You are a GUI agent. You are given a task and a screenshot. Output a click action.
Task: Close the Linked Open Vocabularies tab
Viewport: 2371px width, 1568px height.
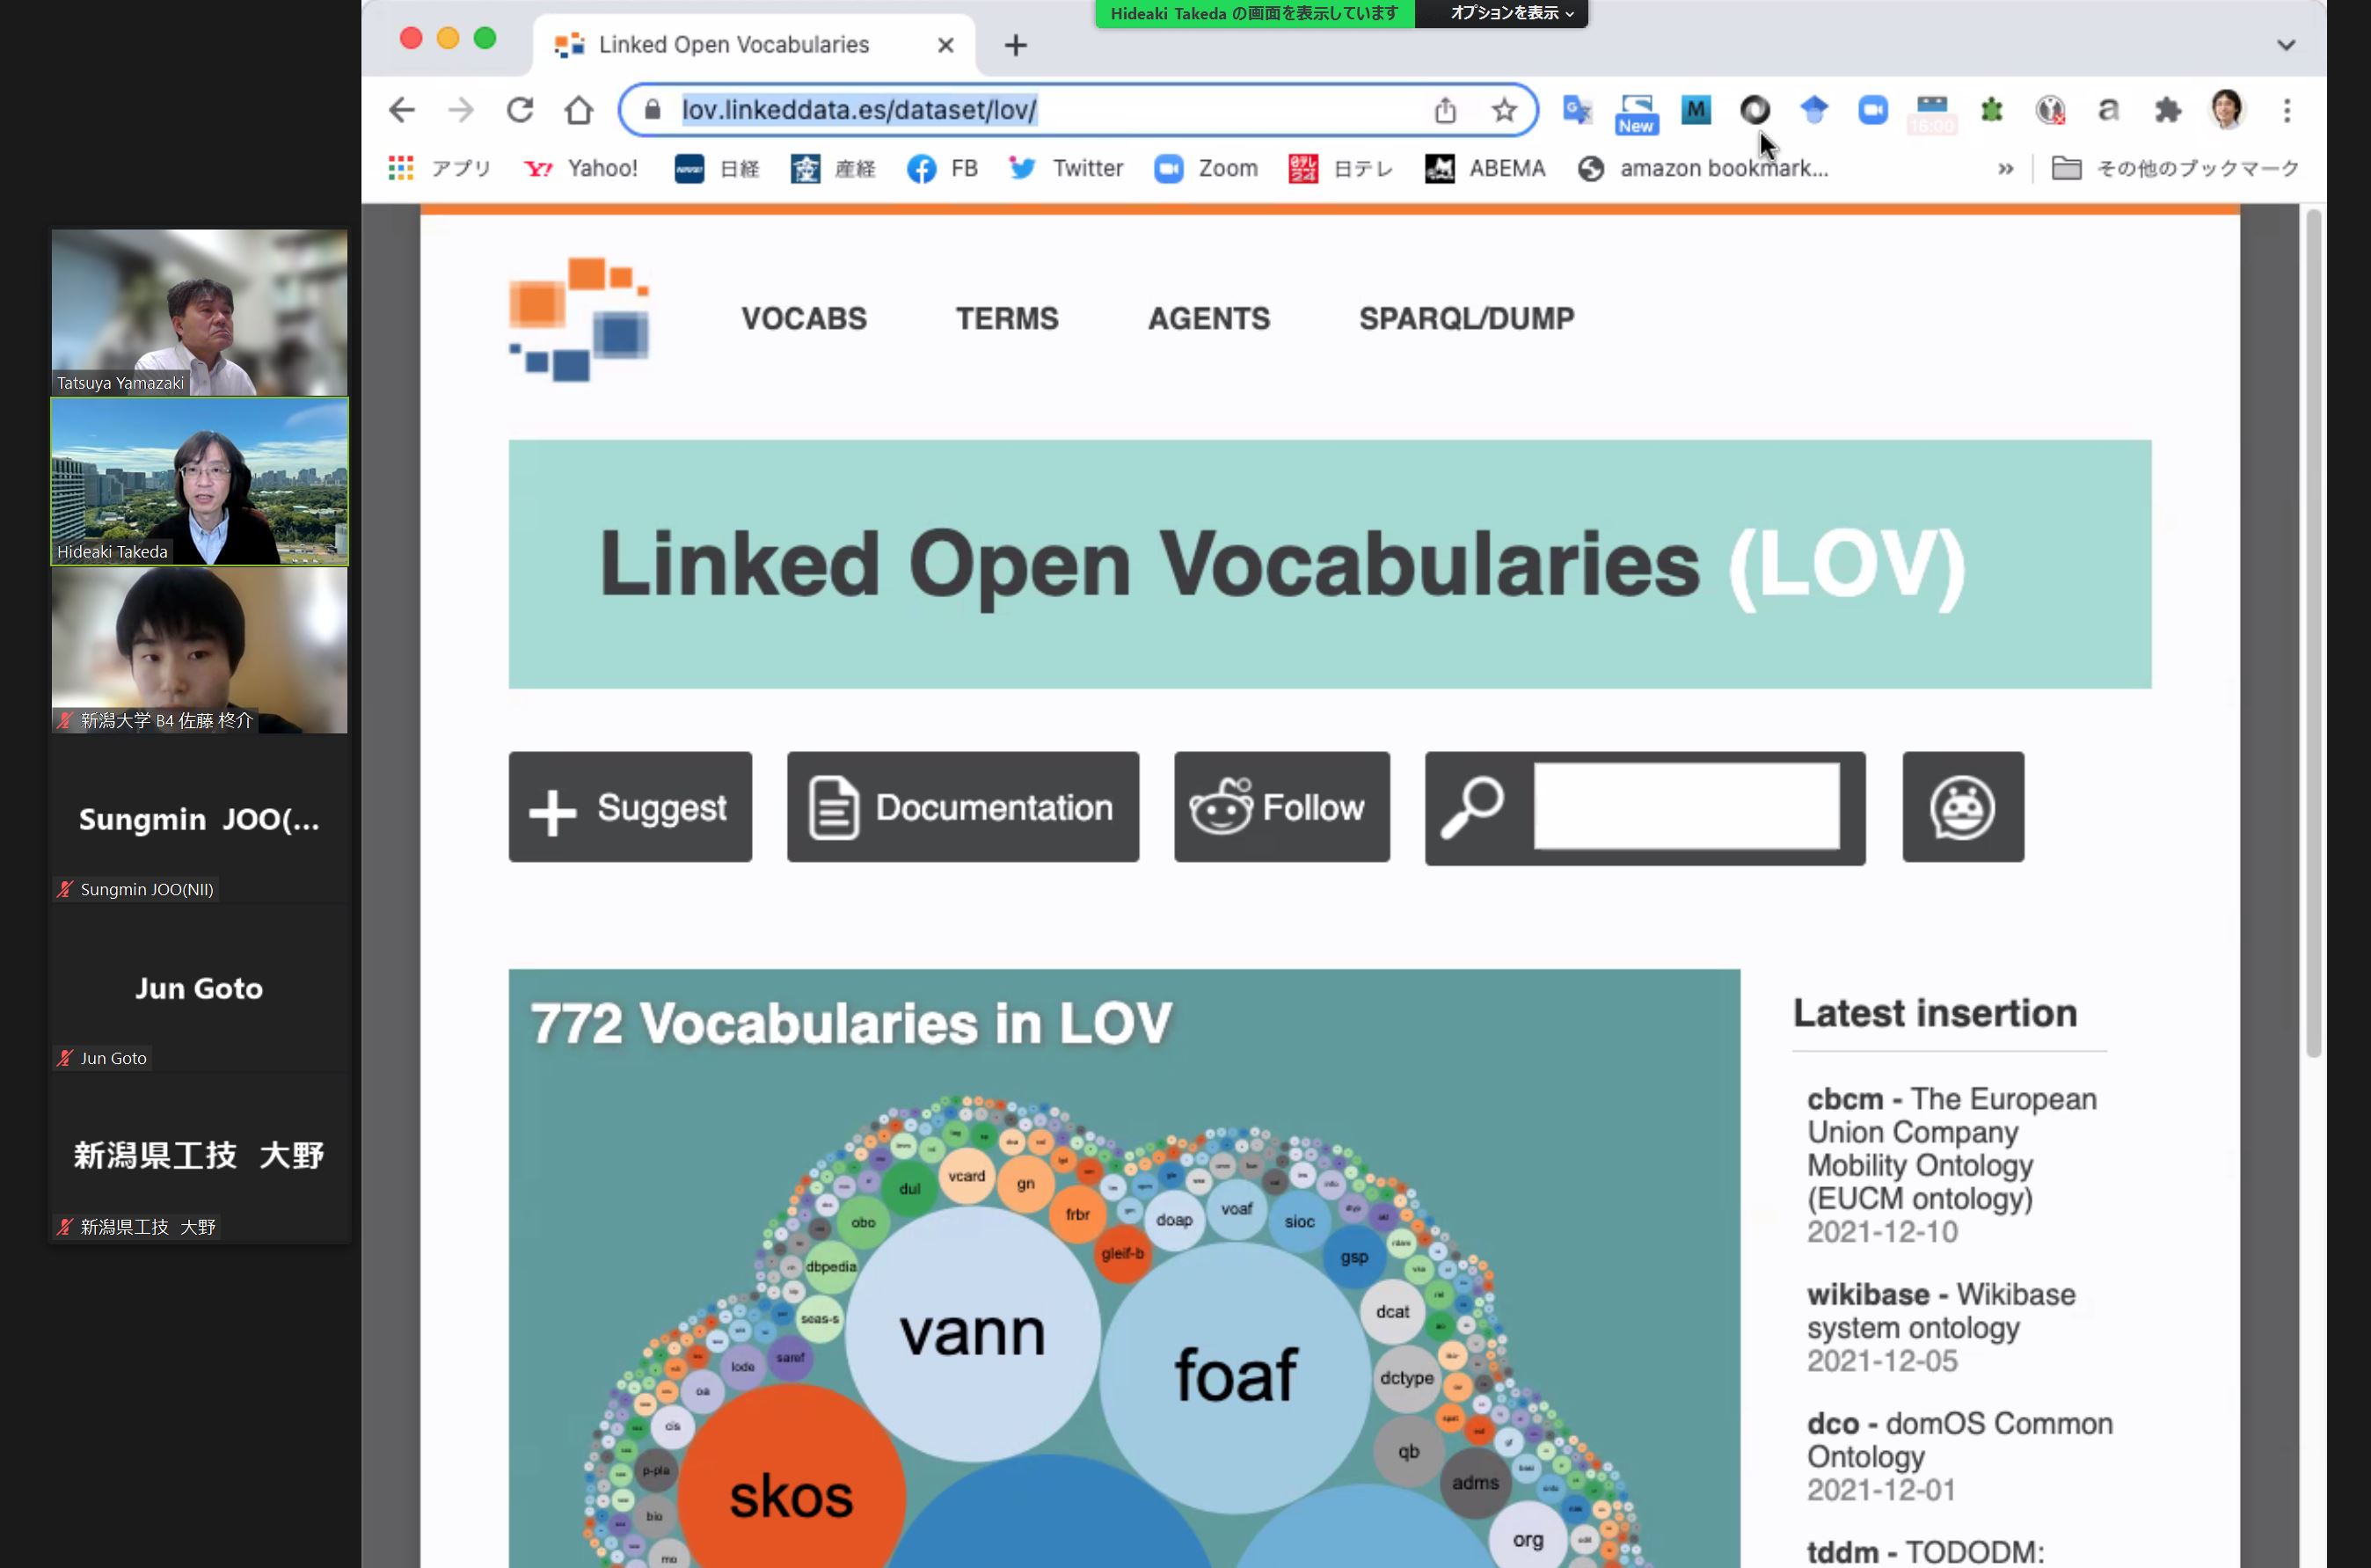pos(945,45)
